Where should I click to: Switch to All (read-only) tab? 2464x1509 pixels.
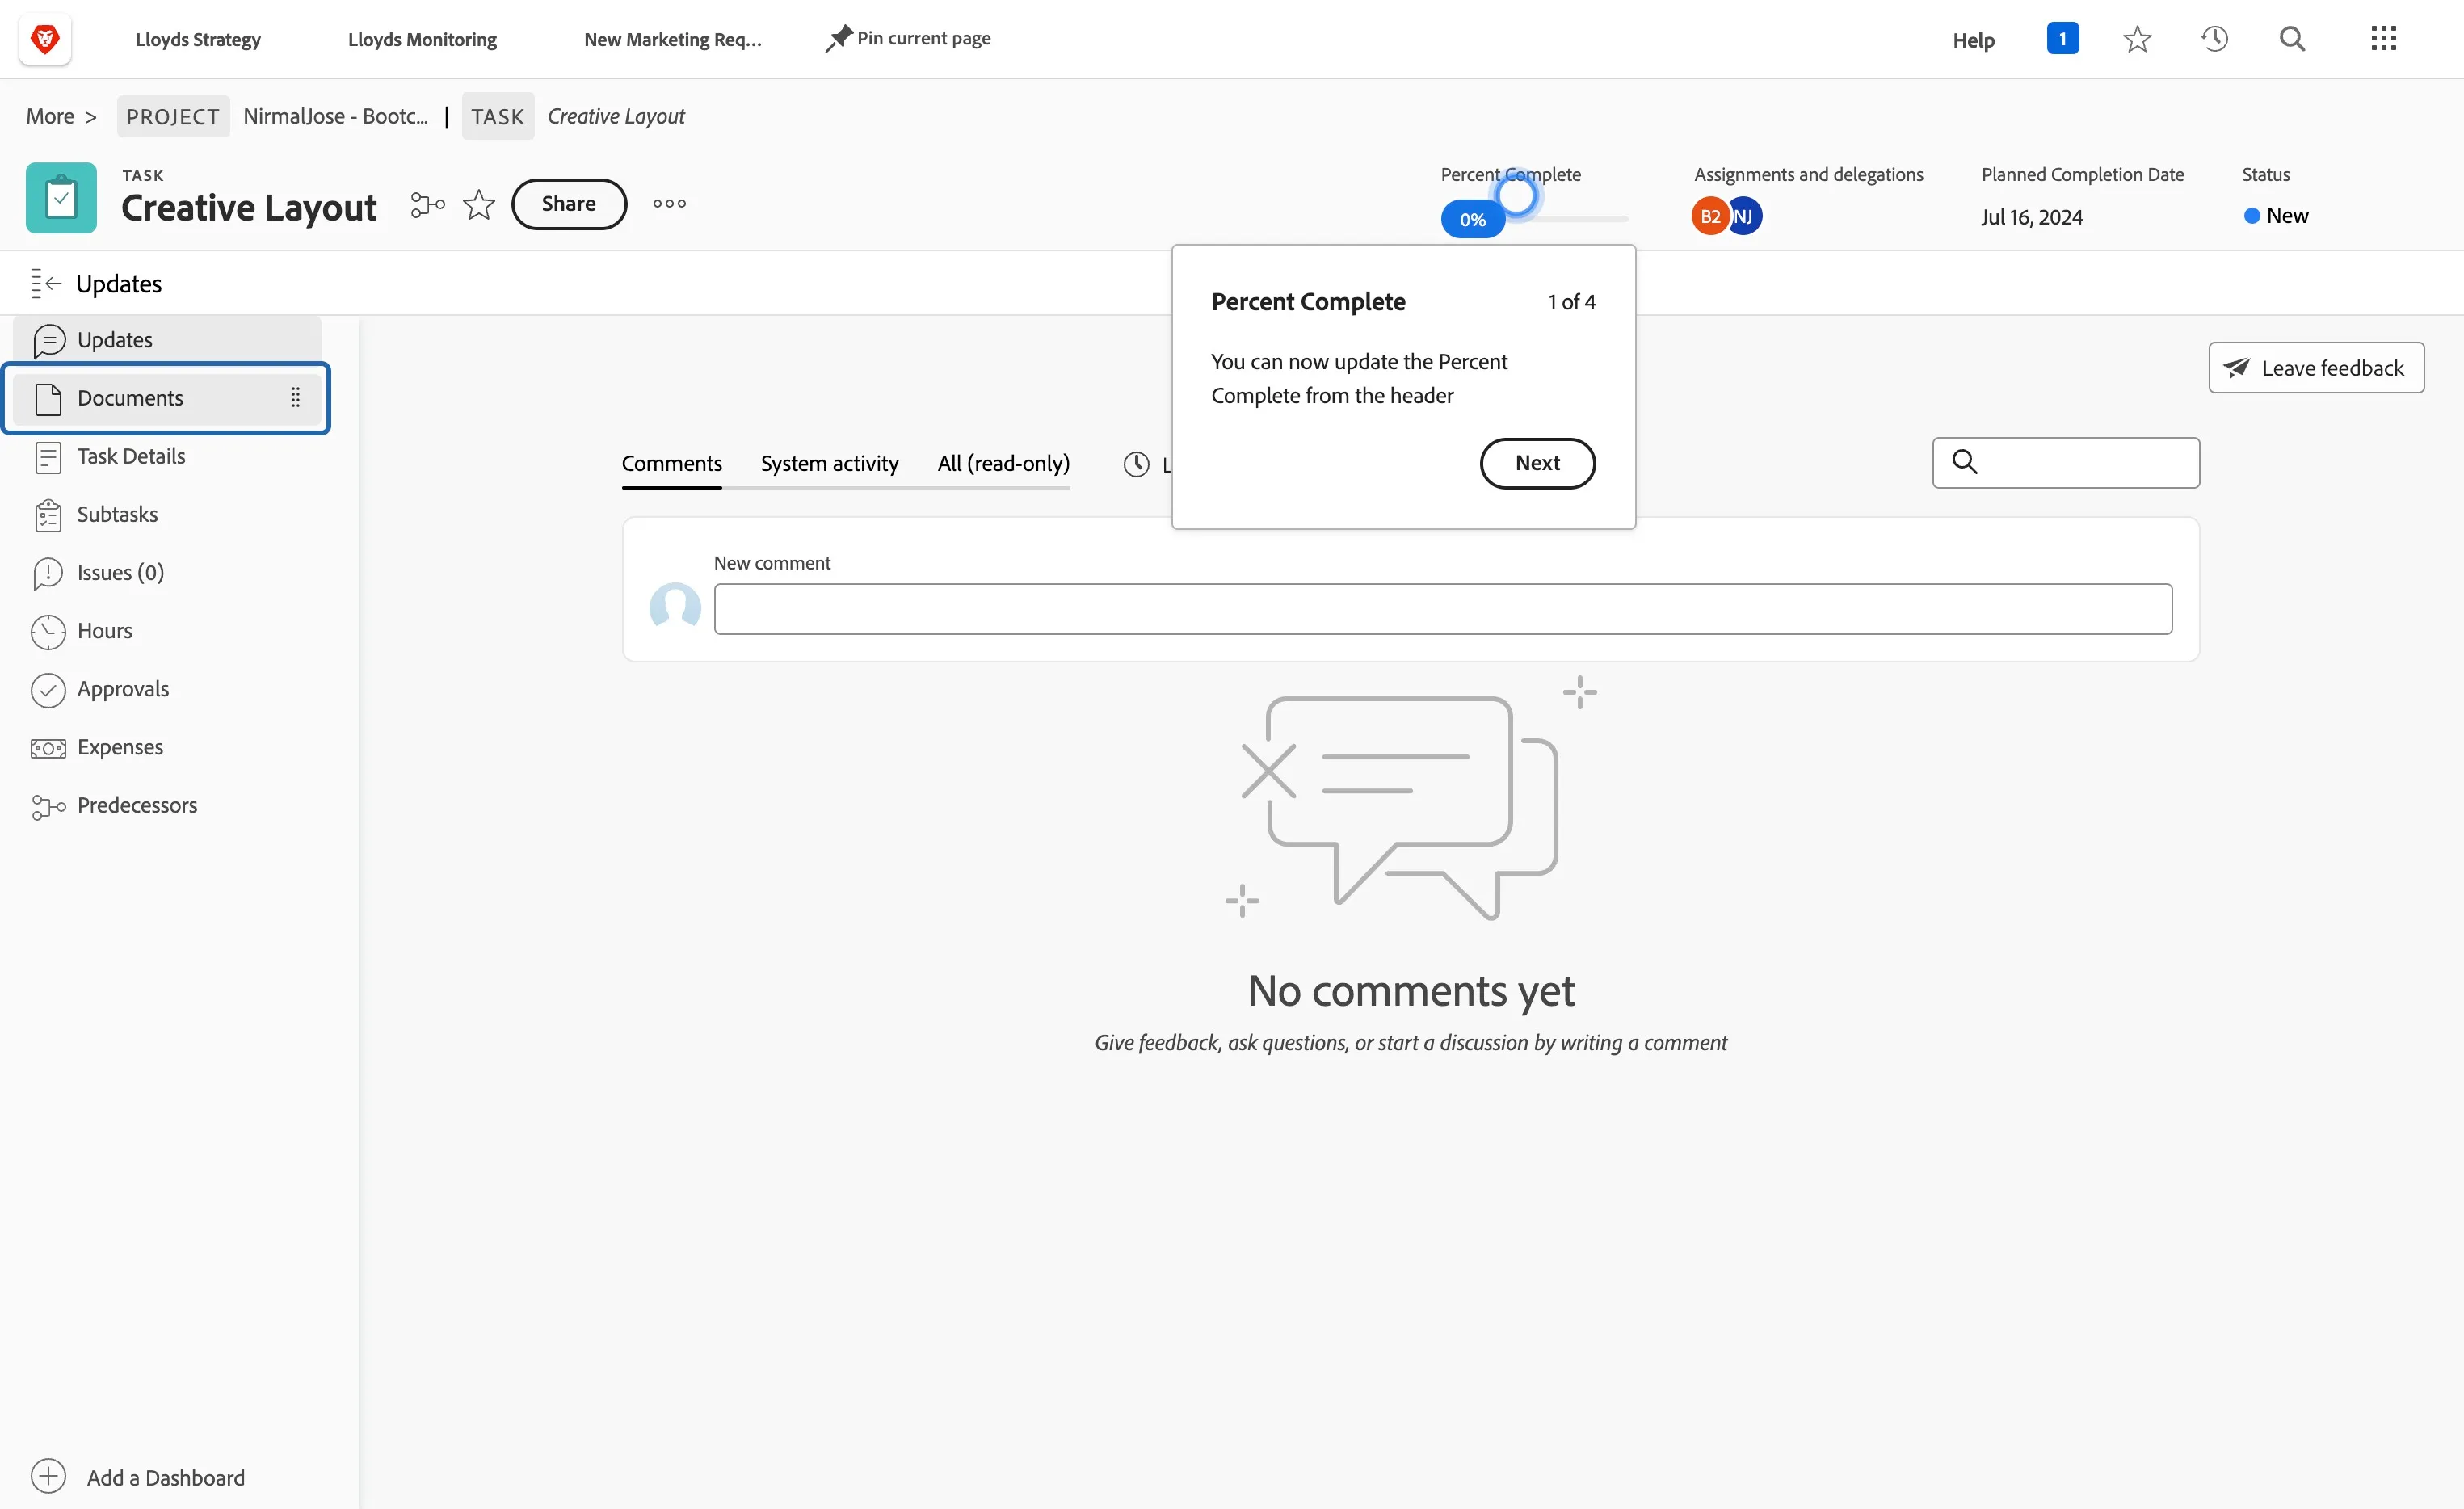1003,463
